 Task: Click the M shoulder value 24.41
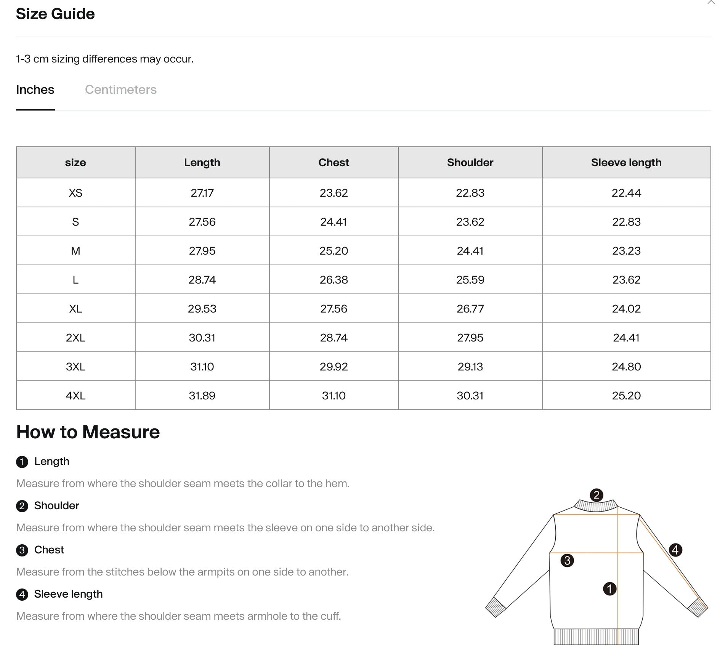click(470, 251)
